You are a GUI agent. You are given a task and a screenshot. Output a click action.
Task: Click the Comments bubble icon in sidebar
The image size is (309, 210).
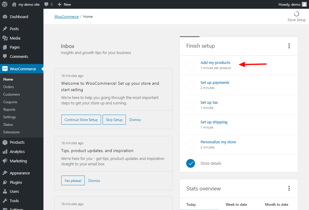pyautogui.click(x=5, y=56)
